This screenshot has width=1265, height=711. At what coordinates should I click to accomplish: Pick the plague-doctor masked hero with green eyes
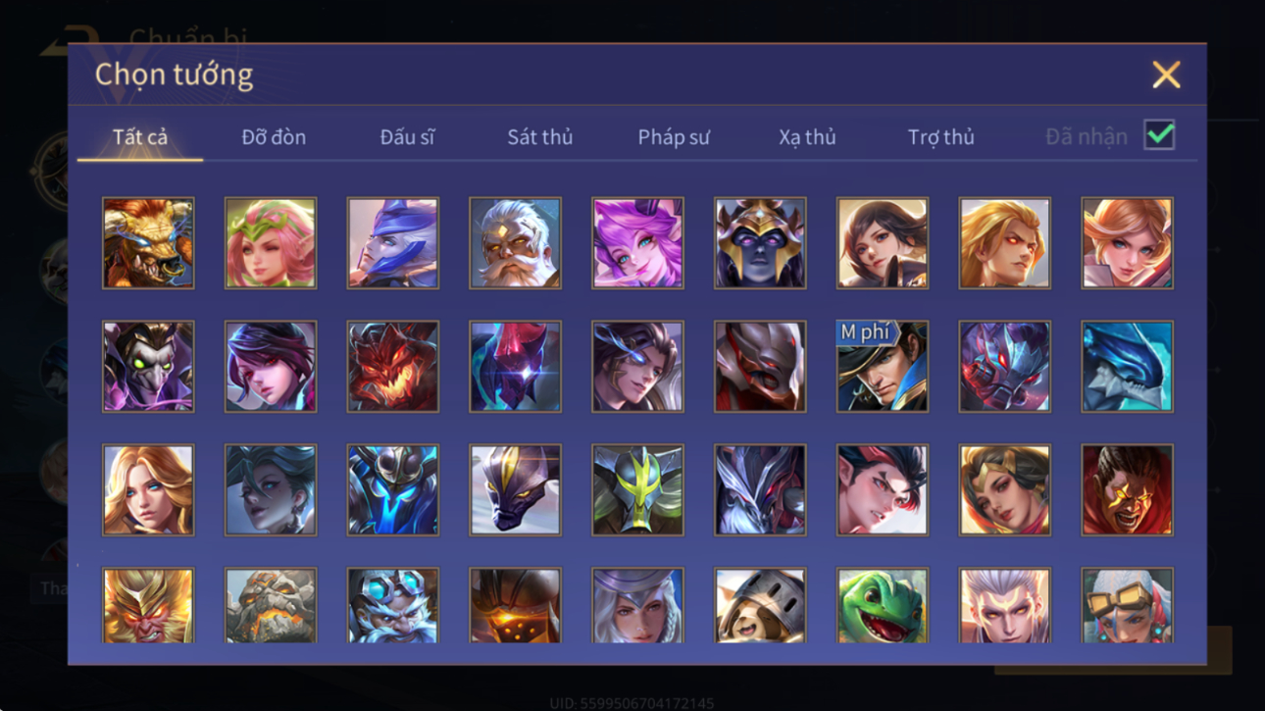[x=148, y=366]
